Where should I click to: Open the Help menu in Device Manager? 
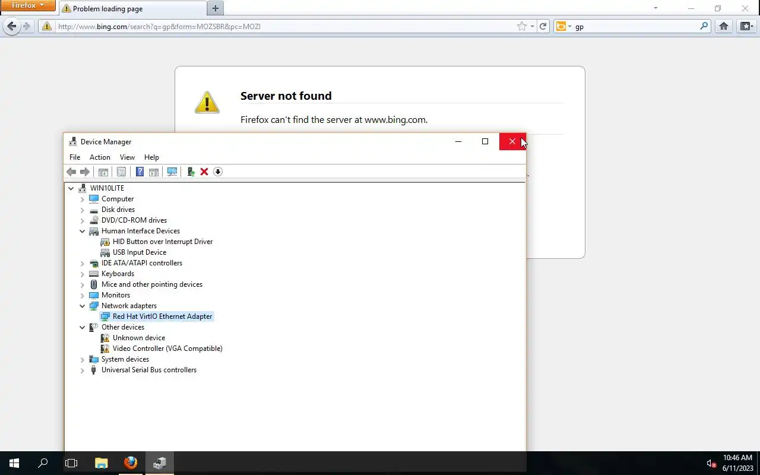coord(151,157)
